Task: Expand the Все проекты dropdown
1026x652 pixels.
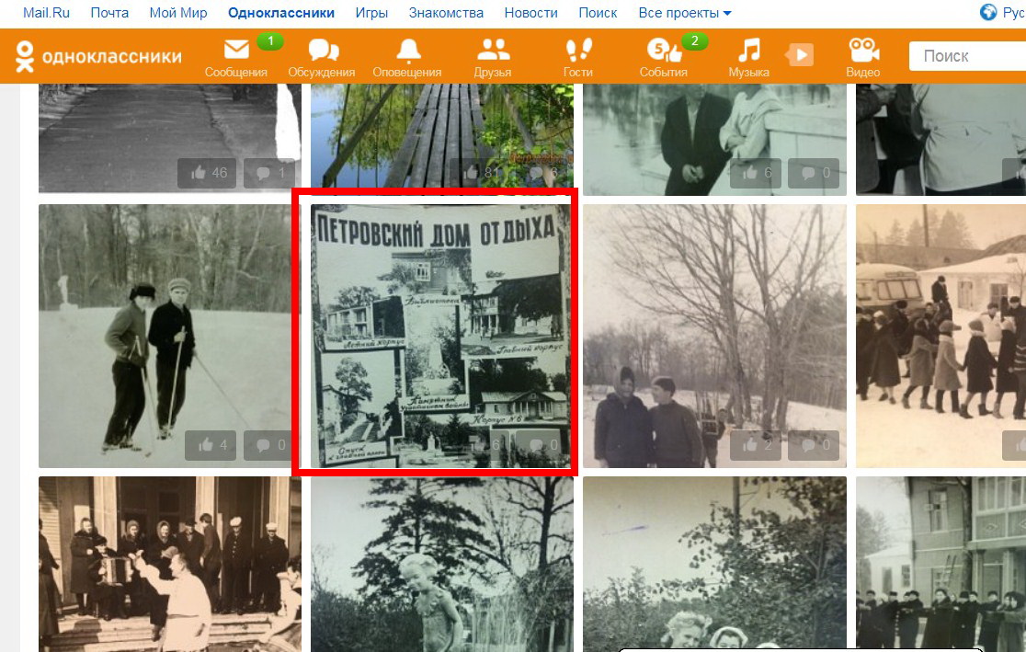Action: pos(685,13)
